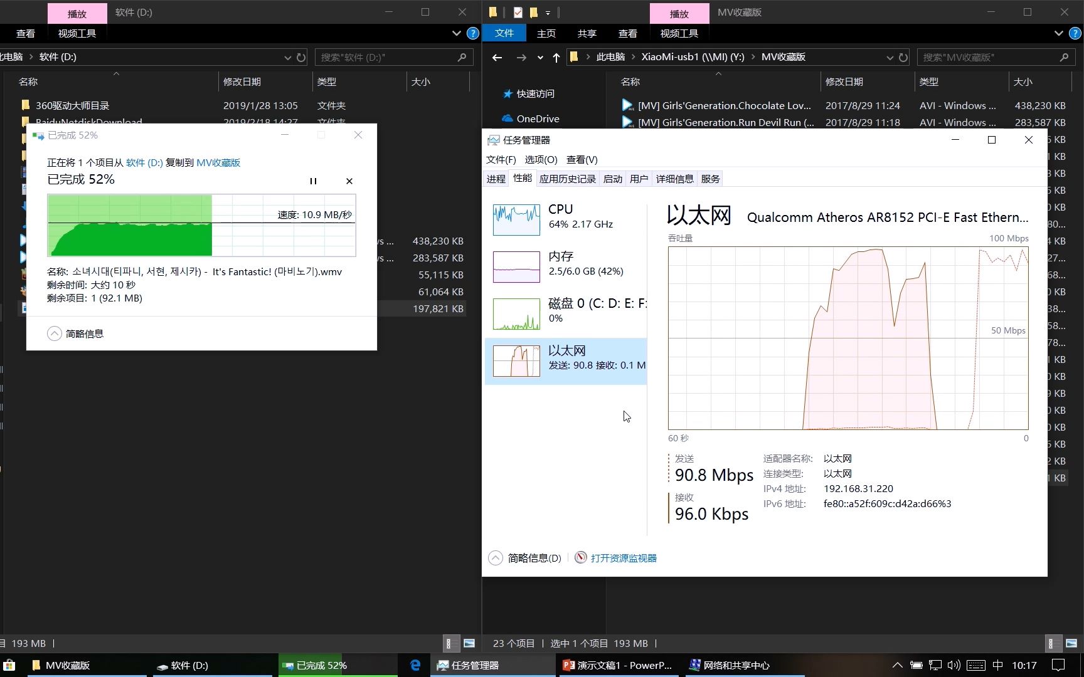
Task: Select 以太网 graph thumbnail in sidebar
Action: [x=516, y=361]
